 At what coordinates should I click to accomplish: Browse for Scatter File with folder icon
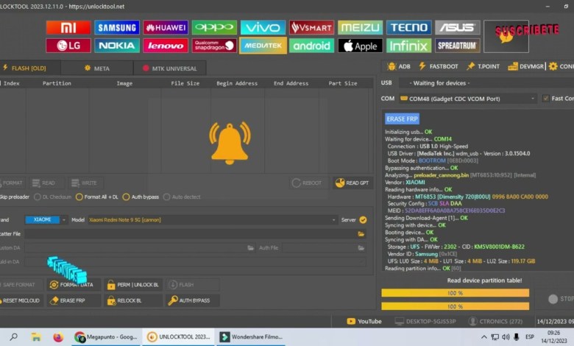click(361, 233)
